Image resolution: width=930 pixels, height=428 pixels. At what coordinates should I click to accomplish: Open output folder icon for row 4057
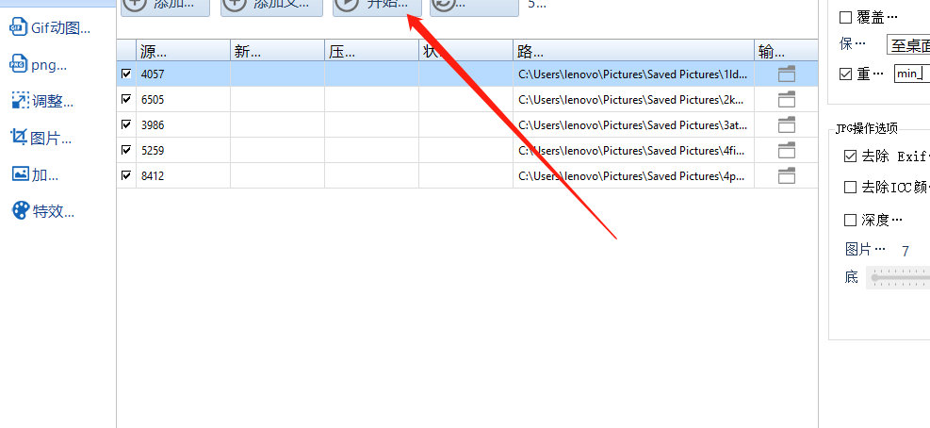point(787,74)
